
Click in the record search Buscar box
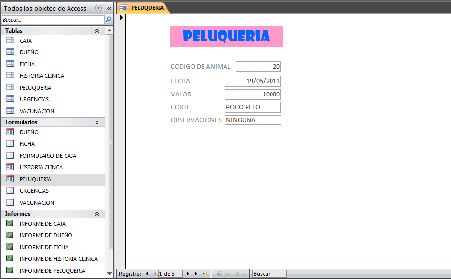(269, 274)
